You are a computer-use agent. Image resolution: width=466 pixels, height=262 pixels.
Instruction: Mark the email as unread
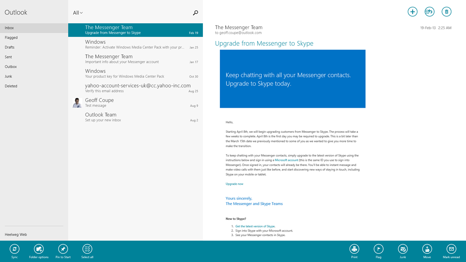click(451, 249)
